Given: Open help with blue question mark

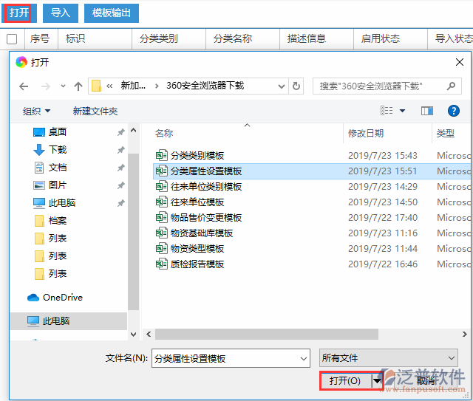Looking at the screenshot, I should 453,111.
